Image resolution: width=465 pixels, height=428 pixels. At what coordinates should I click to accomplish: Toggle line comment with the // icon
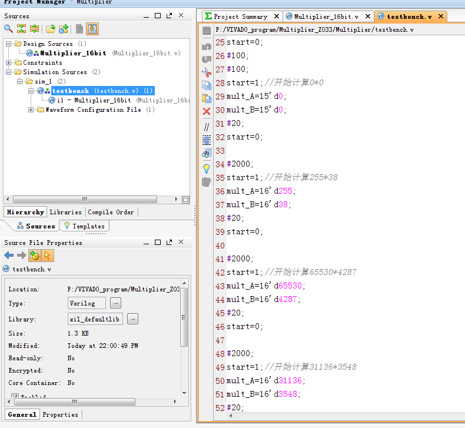(x=207, y=126)
